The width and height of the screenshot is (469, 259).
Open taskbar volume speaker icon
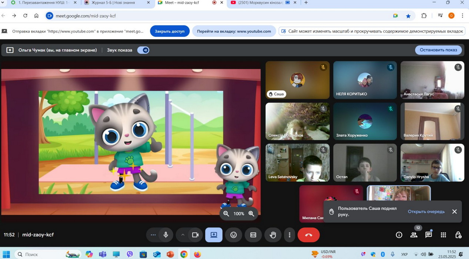(423, 255)
